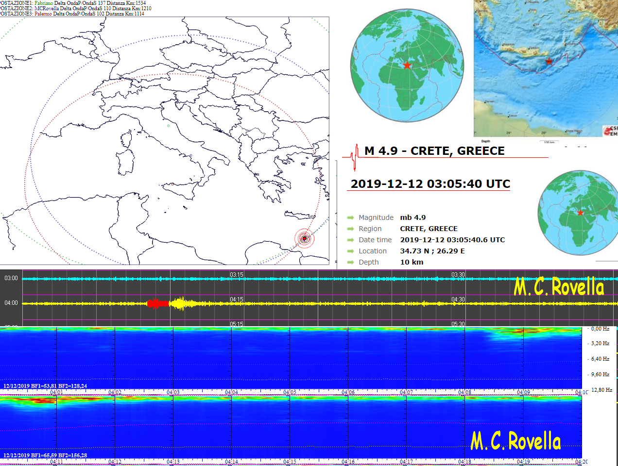Image resolution: width=618 pixels, height=466 pixels.
Task: Click the 04:16 tick on the lower spectrogram
Action: (x=348, y=462)
